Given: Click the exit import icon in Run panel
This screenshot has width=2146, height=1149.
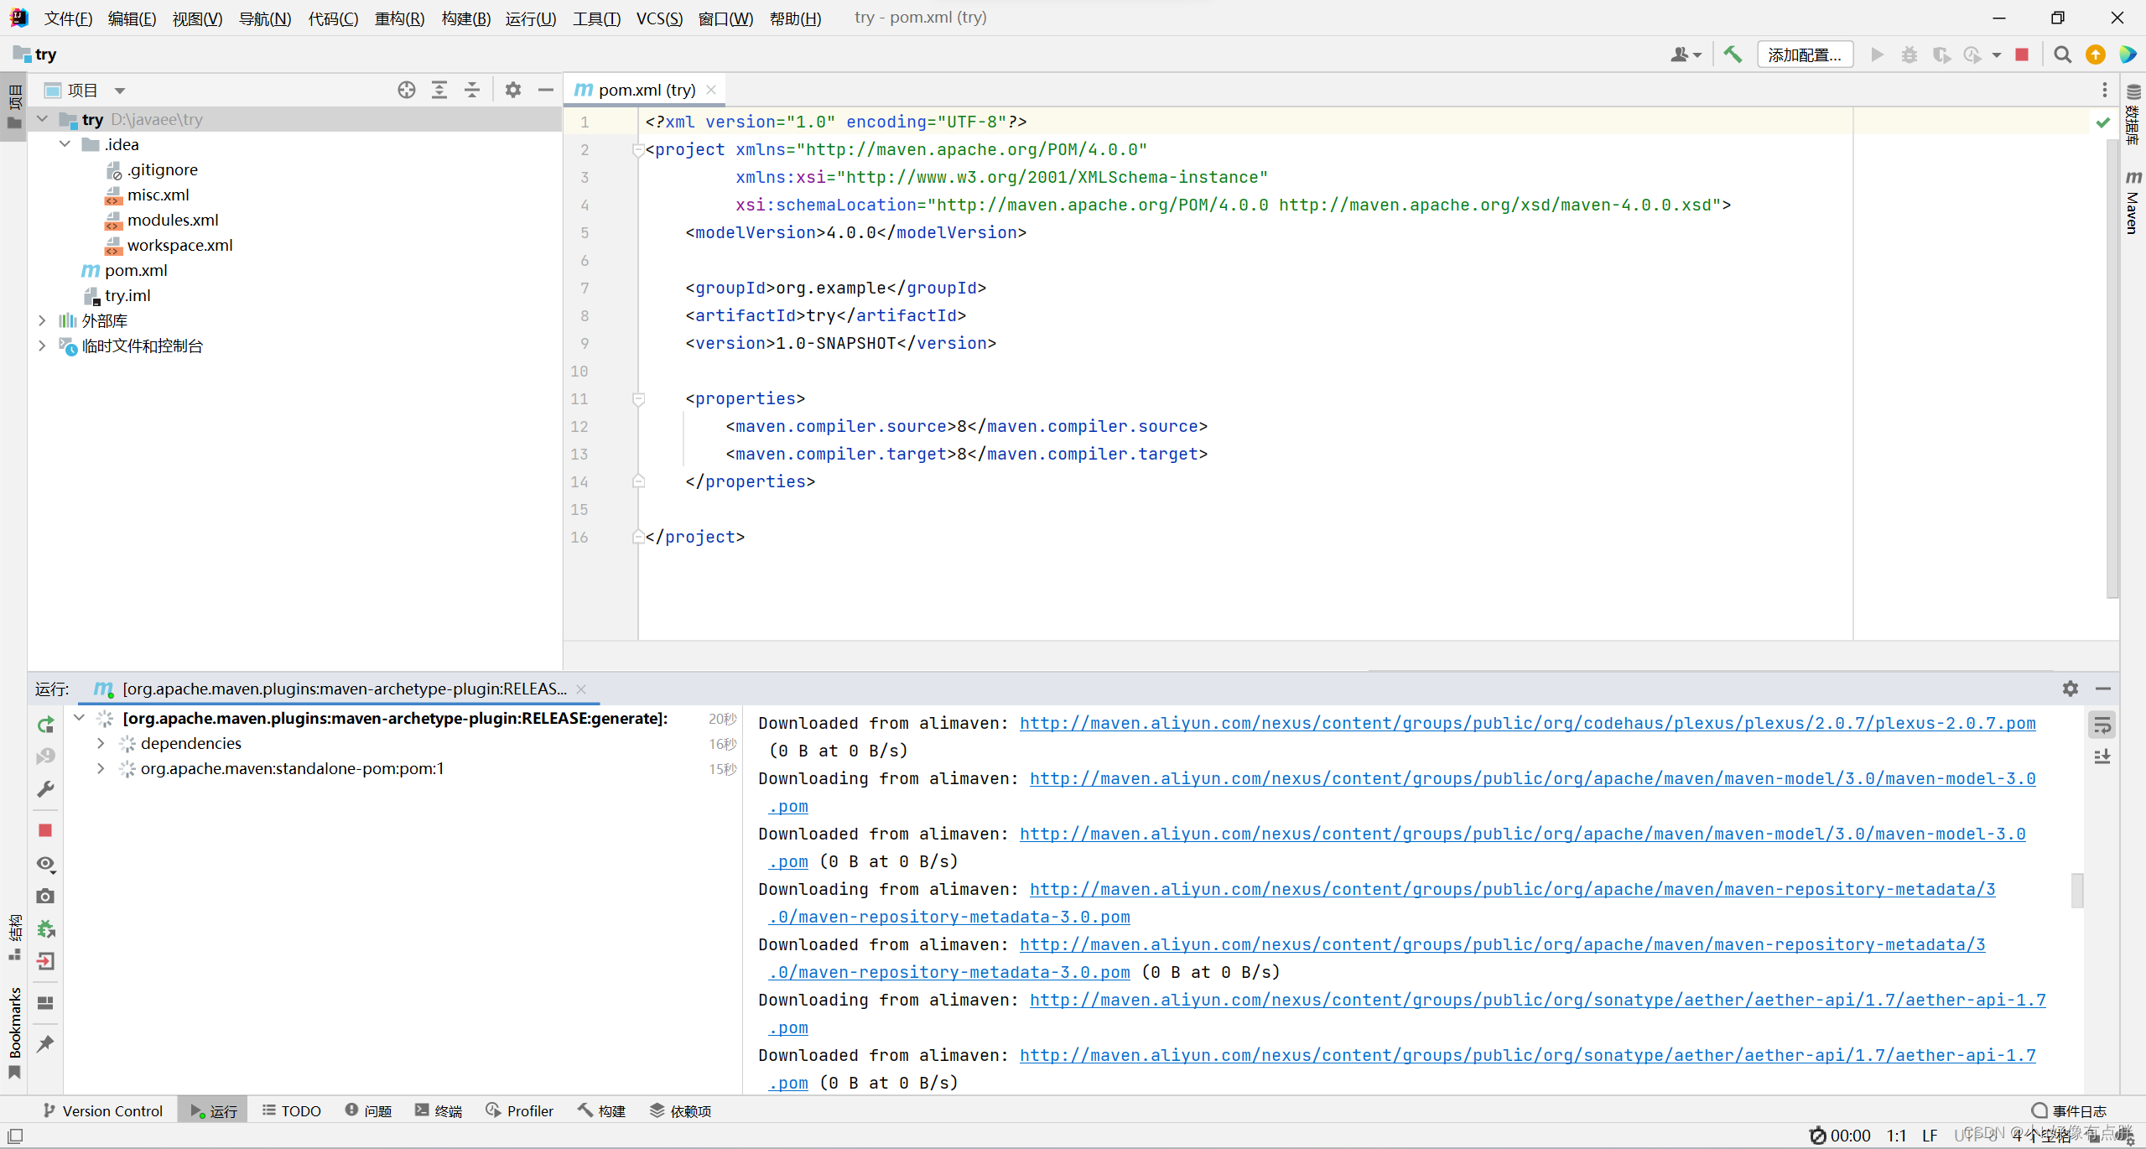Looking at the screenshot, I should 46,961.
